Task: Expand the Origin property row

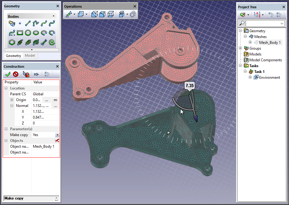Action: pyautogui.click(x=12, y=100)
